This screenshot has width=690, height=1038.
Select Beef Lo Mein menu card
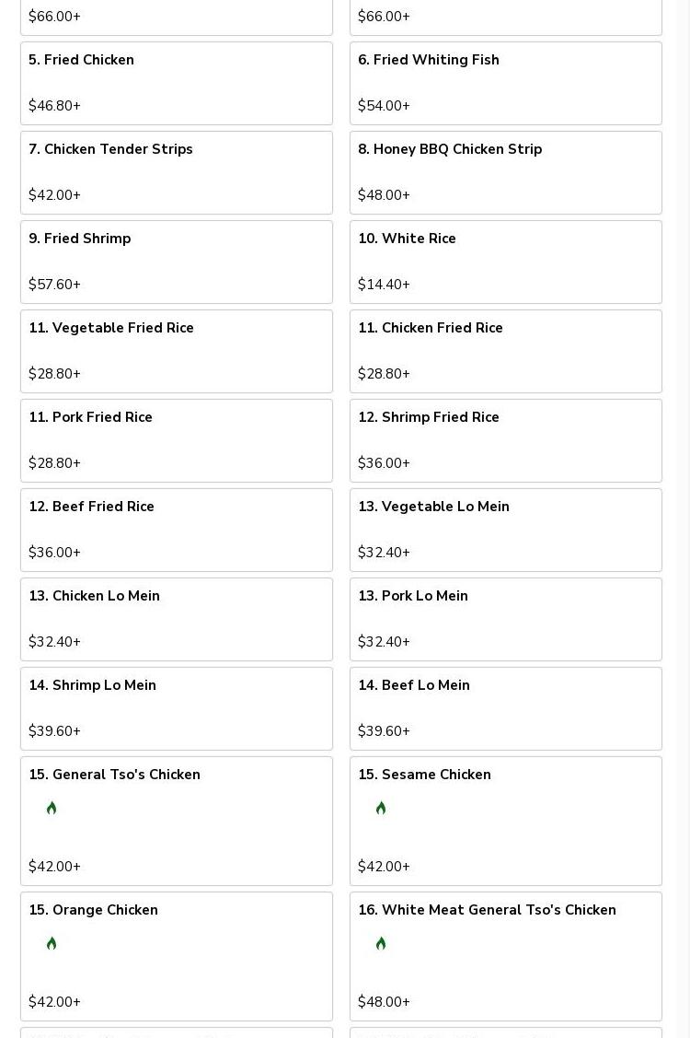pos(505,709)
